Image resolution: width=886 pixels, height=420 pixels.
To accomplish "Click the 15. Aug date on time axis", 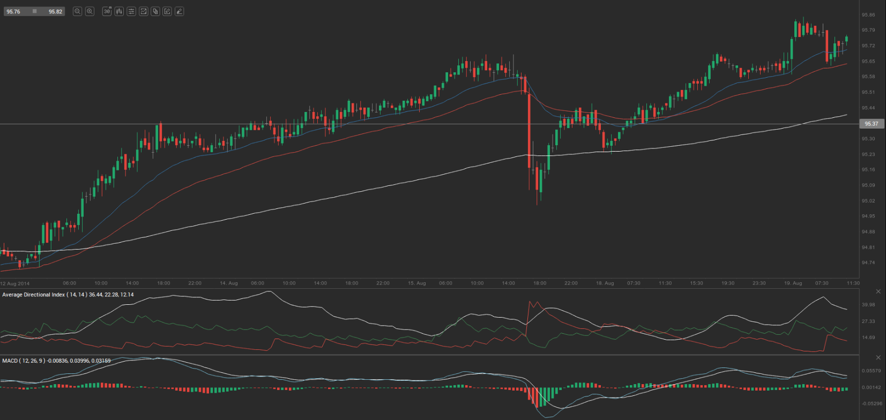I will [x=416, y=283].
